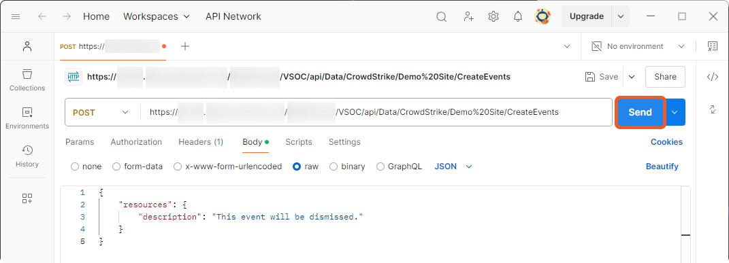729x263 pixels.
Task: Open the POST method dropdown
Action: [101, 112]
